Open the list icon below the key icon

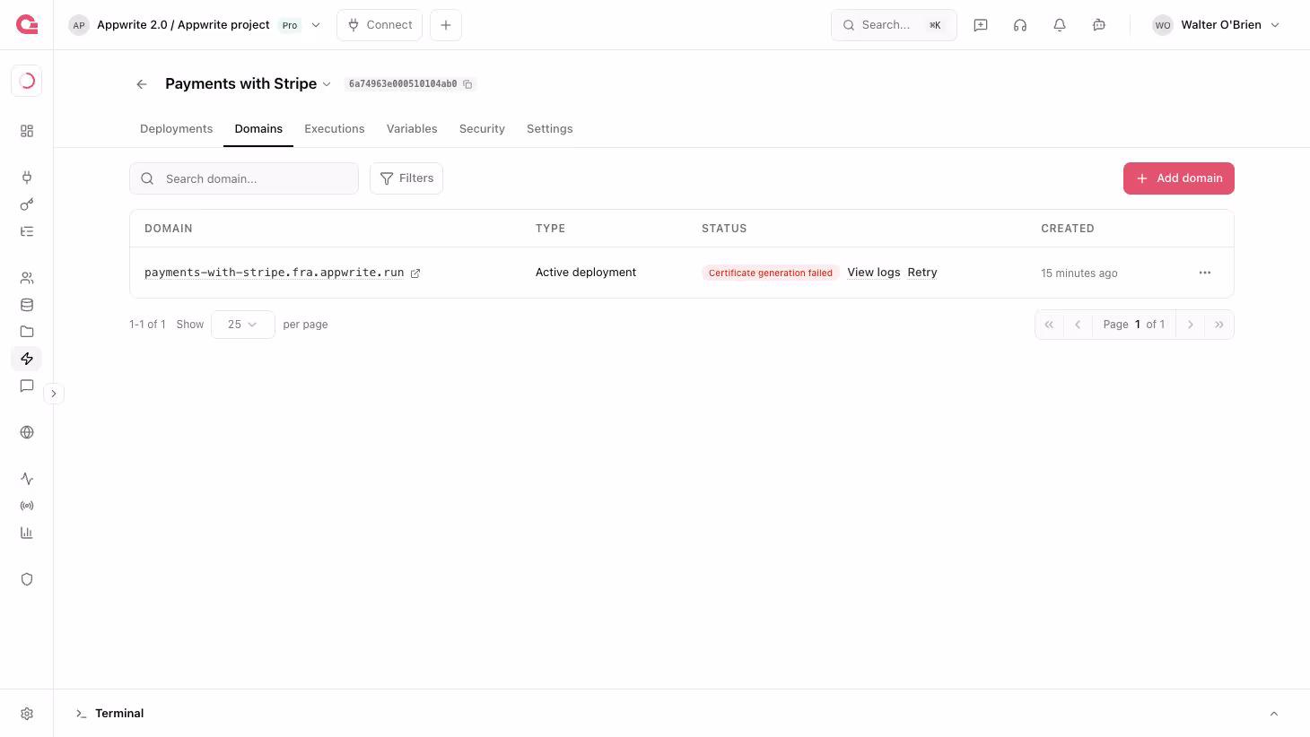point(27,231)
